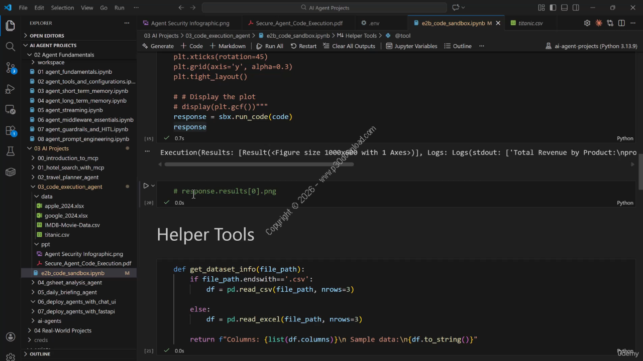Click Run All in notebook toolbar
This screenshot has width=643, height=361.
point(270,46)
